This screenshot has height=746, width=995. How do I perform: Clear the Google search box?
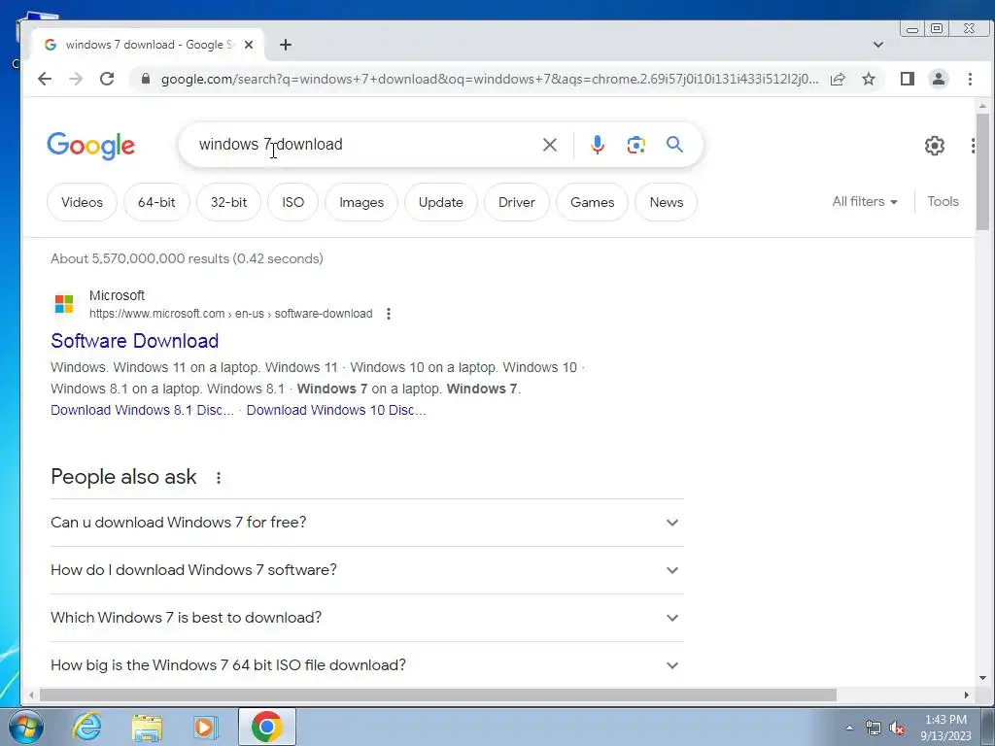coord(550,145)
